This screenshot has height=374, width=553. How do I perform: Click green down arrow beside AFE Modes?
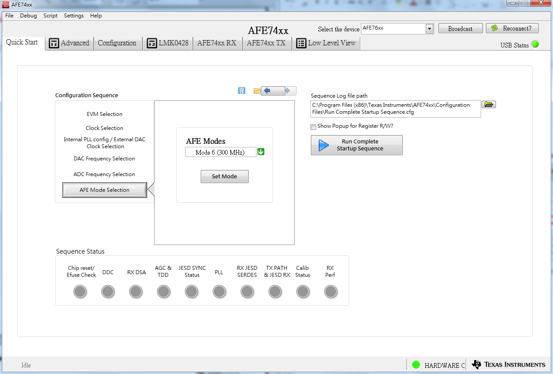[x=261, y=152]
